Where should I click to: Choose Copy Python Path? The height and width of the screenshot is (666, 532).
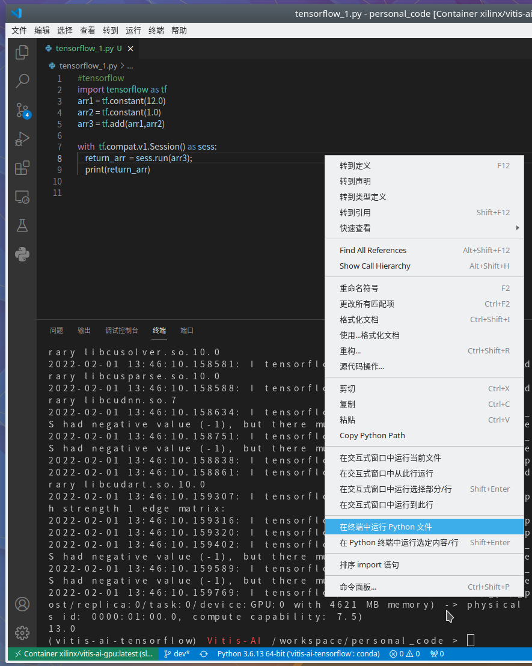[x=424, y=435]
